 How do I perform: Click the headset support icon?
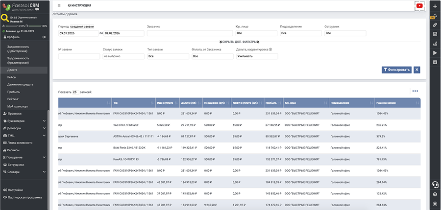[435, 184]
